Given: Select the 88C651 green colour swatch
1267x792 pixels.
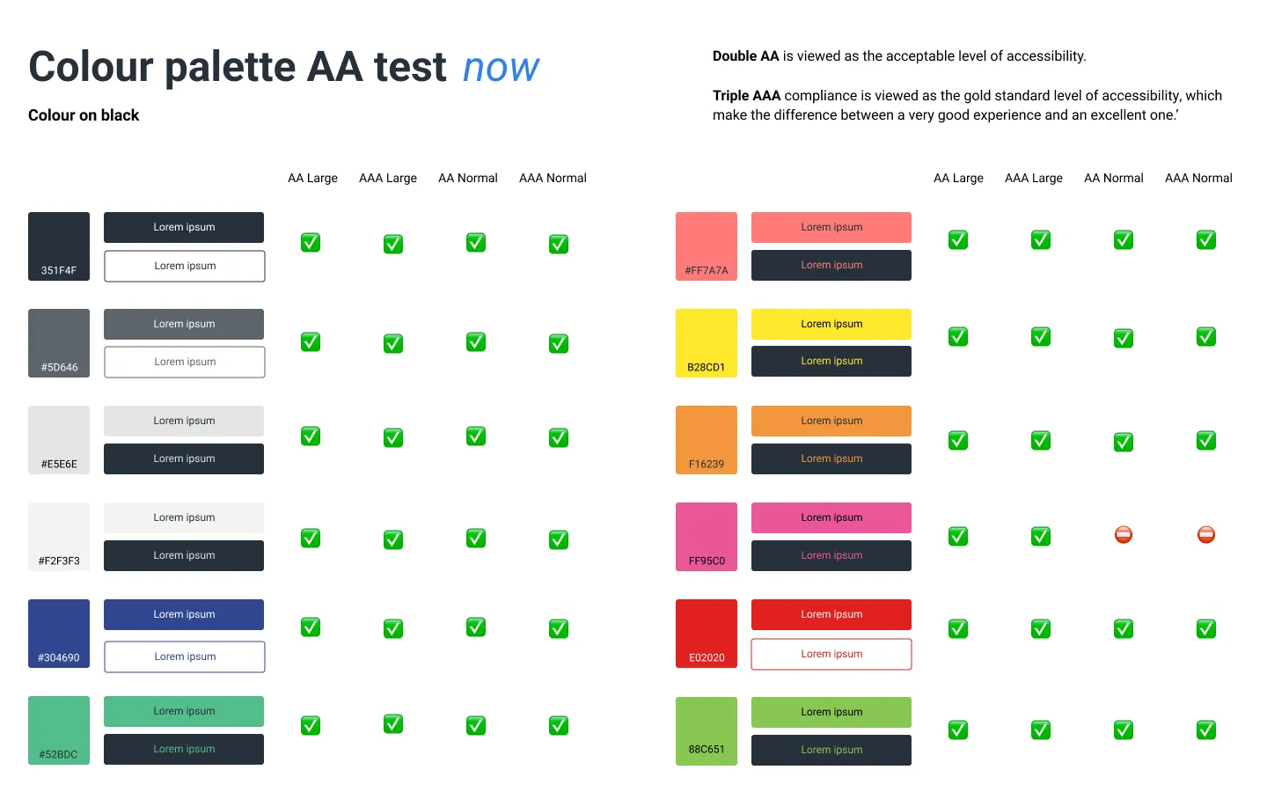Looking at the screenshot, I should (707, 731).
